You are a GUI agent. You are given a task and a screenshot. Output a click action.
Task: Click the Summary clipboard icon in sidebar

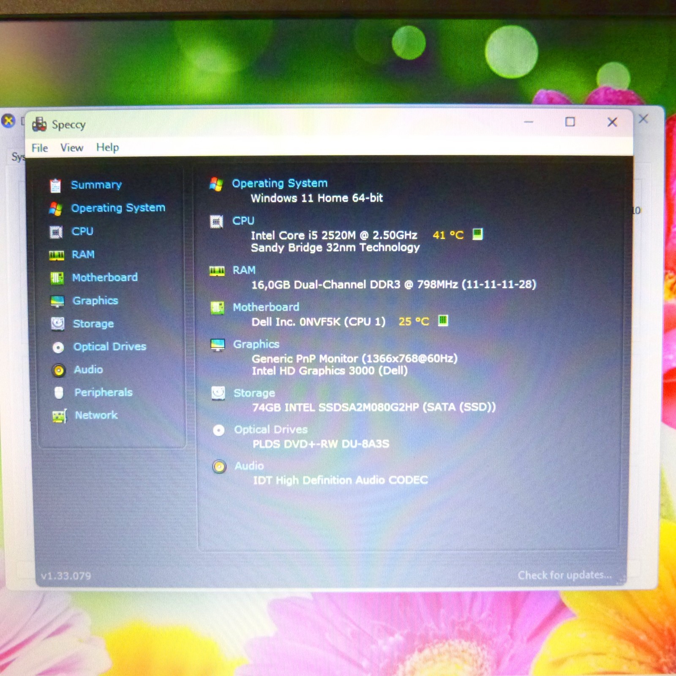[56, 185]
